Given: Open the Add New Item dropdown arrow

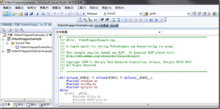Looking at the screenshot, I should [x=17, y=14].
